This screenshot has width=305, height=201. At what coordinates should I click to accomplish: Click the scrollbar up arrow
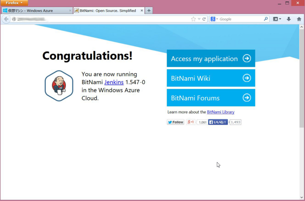pos(302,27)
